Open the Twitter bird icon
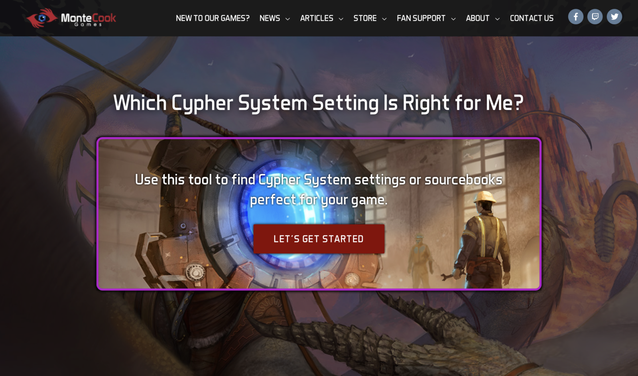 pos(614,17)
